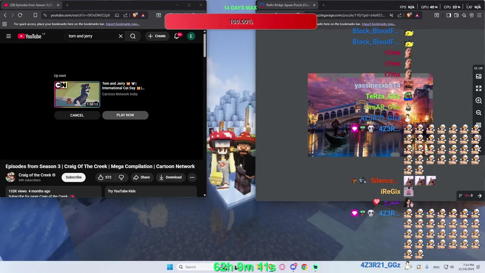
Task: Open Brave Shields in YouTube window
Action: point(135,15)
